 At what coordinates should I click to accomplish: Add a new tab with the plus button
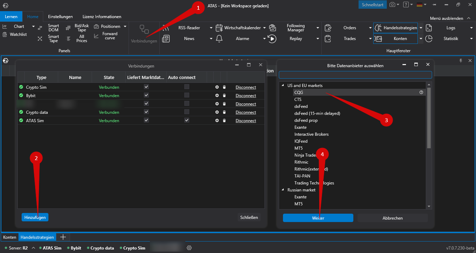[x=63, y=237]
